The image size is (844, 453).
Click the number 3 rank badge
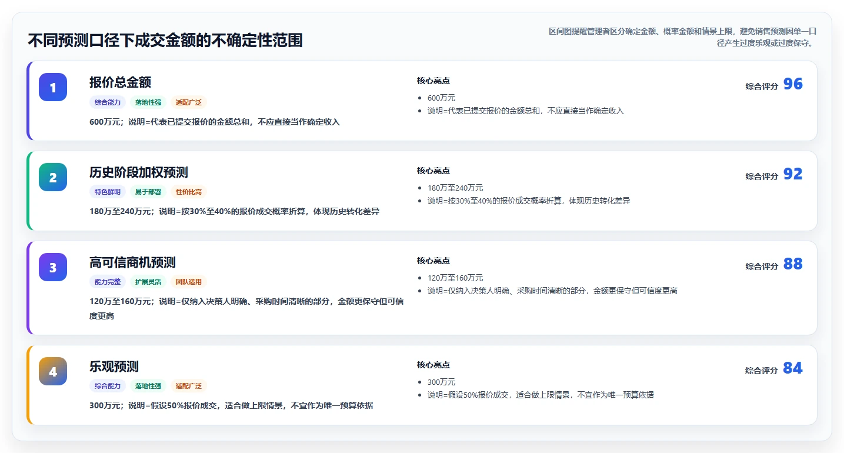53,267
